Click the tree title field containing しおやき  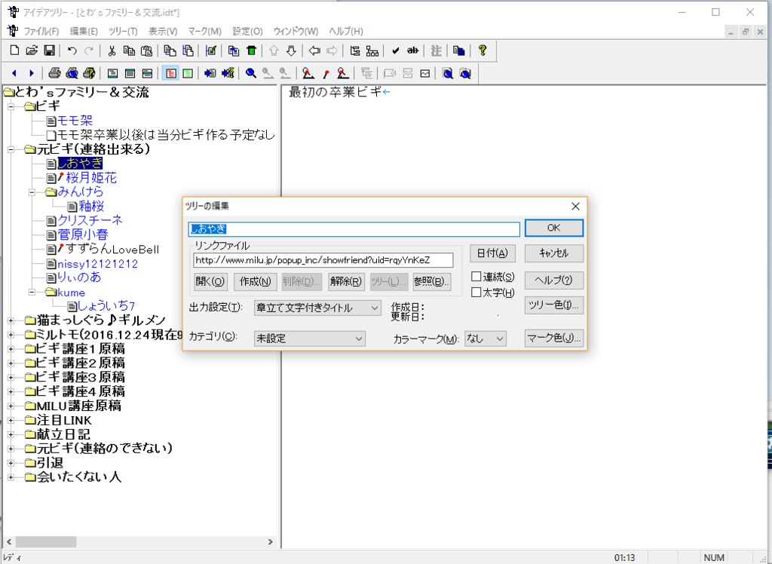(354, 229)
